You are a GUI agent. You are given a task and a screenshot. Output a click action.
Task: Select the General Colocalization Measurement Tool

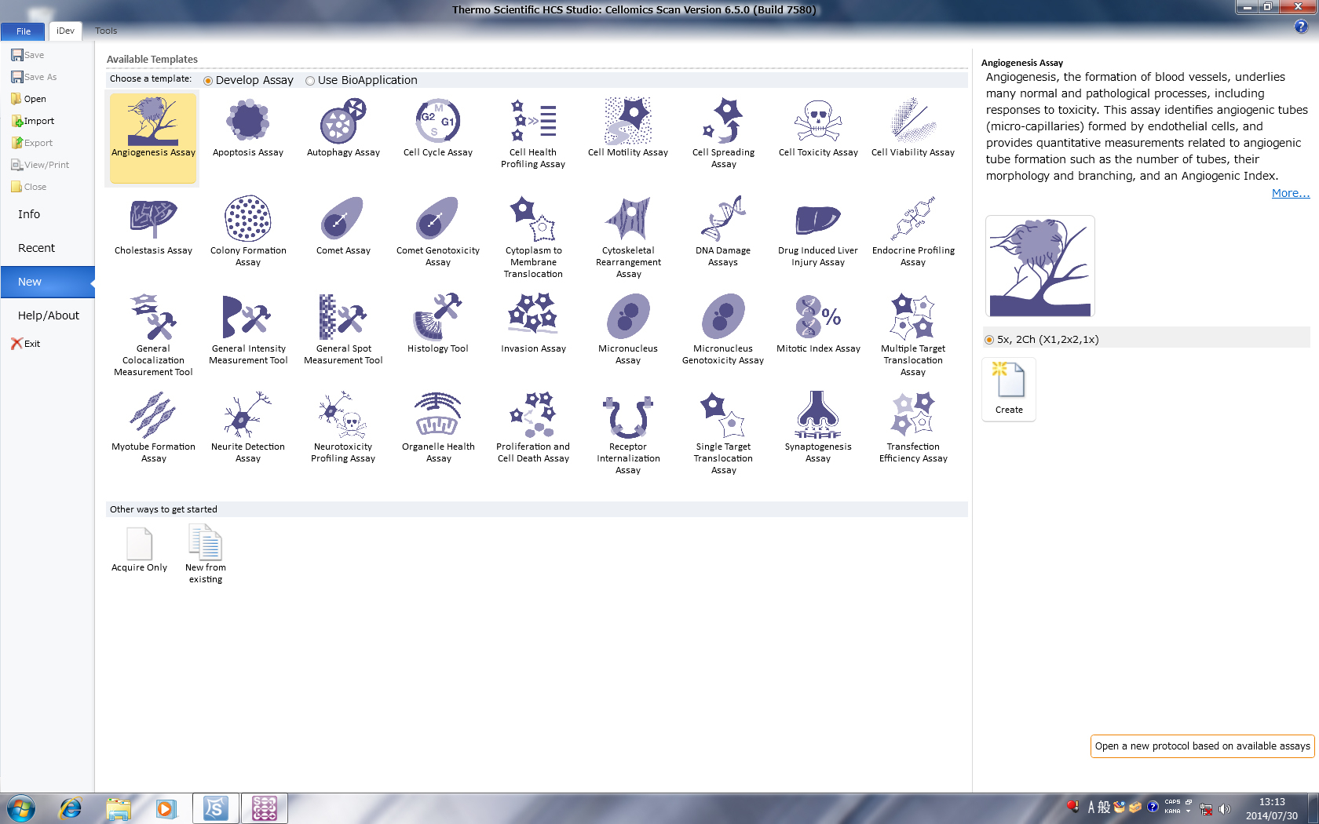153,336
